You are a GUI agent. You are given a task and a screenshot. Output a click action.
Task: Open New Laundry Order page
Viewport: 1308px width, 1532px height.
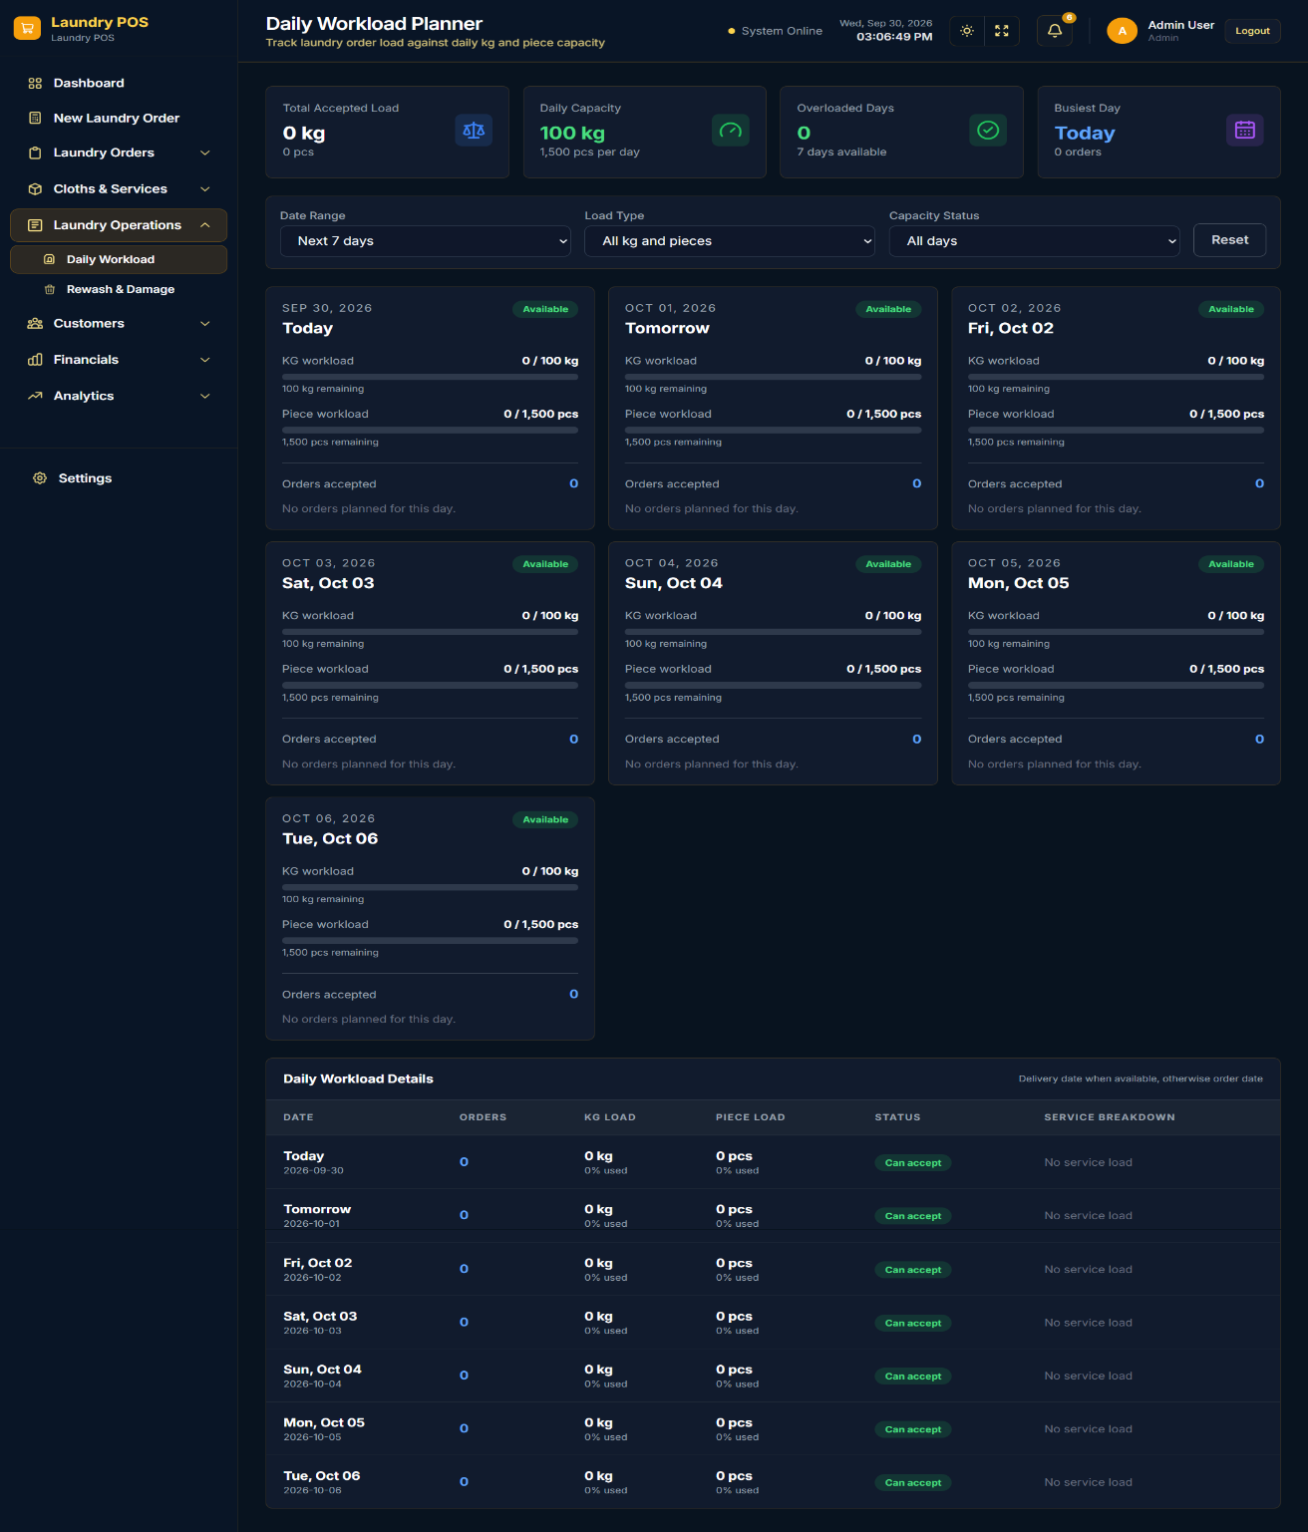[119, 119]
